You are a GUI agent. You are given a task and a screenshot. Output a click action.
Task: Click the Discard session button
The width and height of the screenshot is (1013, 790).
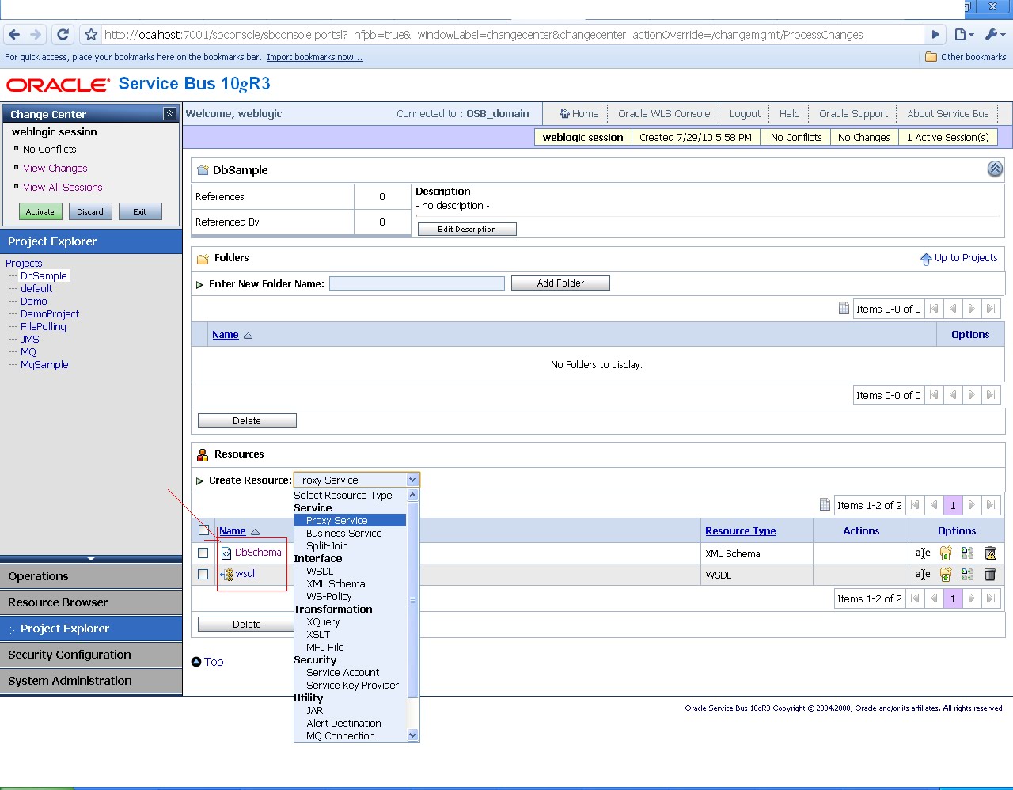point(90,211)
